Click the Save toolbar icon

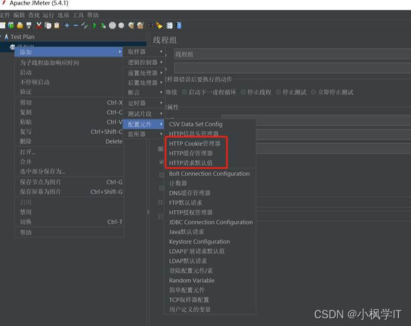pos(29,26)
